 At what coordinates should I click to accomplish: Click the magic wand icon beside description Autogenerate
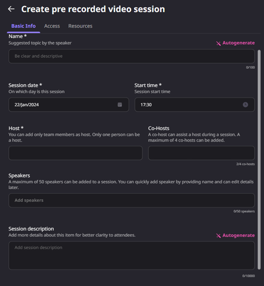tap(218, 236)
